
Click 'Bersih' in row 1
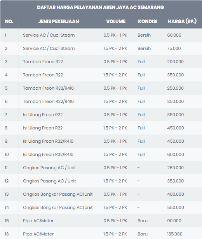144,35
